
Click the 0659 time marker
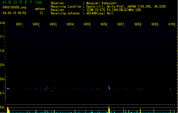pos(155,24)
